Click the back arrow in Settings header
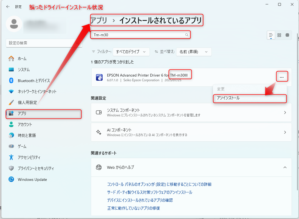 (x=8, y=7)
